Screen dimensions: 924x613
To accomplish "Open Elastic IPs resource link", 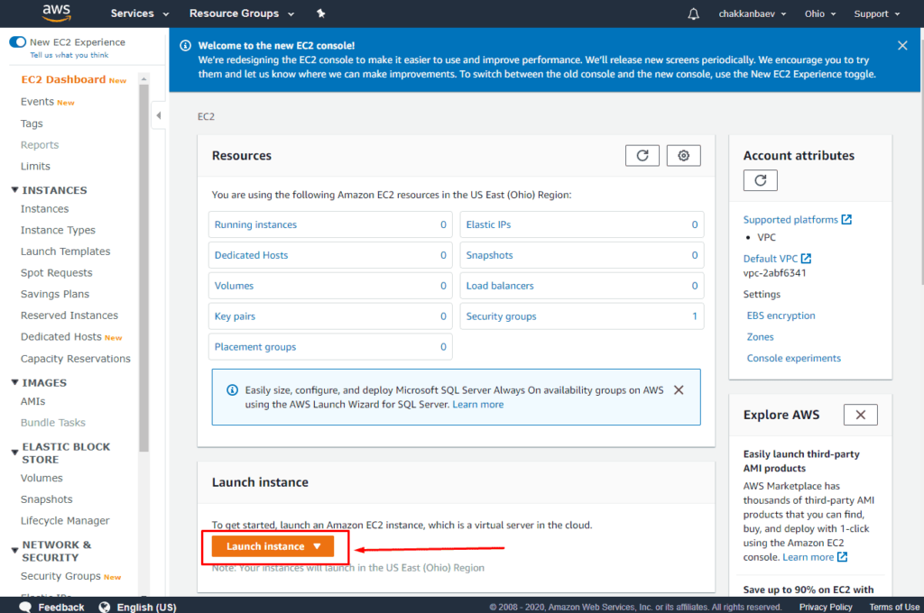I will tap(488, 224).
